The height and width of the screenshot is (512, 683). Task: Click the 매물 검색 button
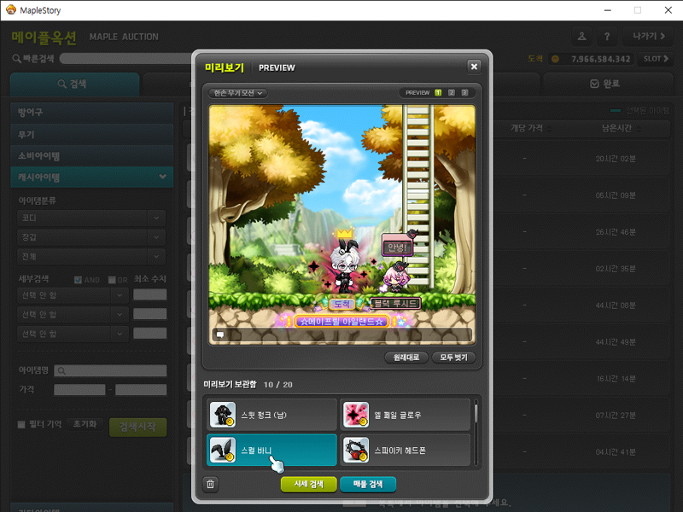[368, 484]
